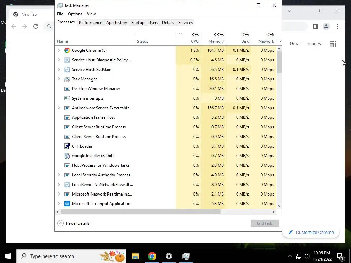Open Gmail link in Chrome

pyautogui.click(x=295, y=44)
